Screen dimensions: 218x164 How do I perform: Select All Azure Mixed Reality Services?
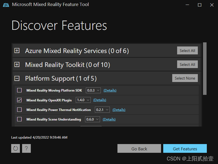tap(187, 51)
